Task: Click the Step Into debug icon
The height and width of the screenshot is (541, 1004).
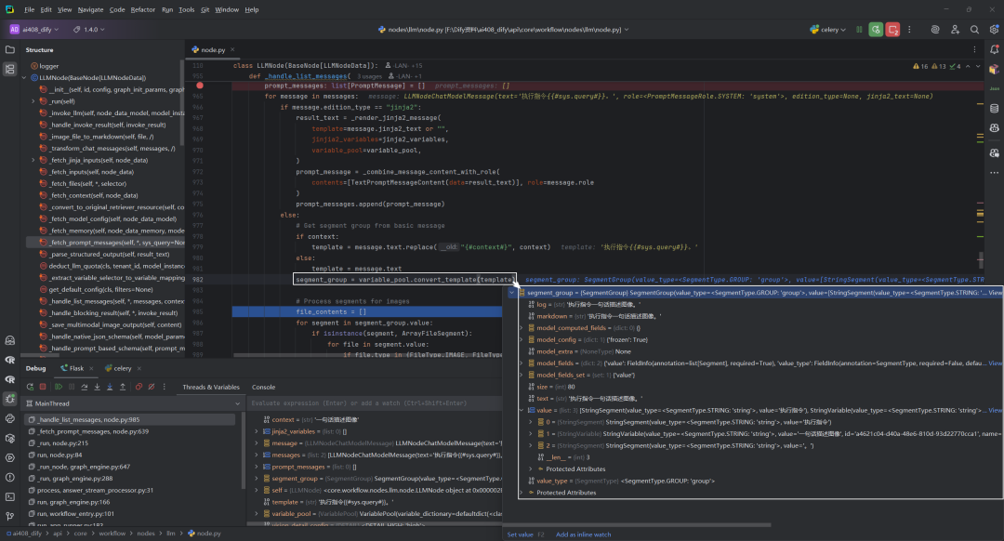Action: click(x=98, y=387)
